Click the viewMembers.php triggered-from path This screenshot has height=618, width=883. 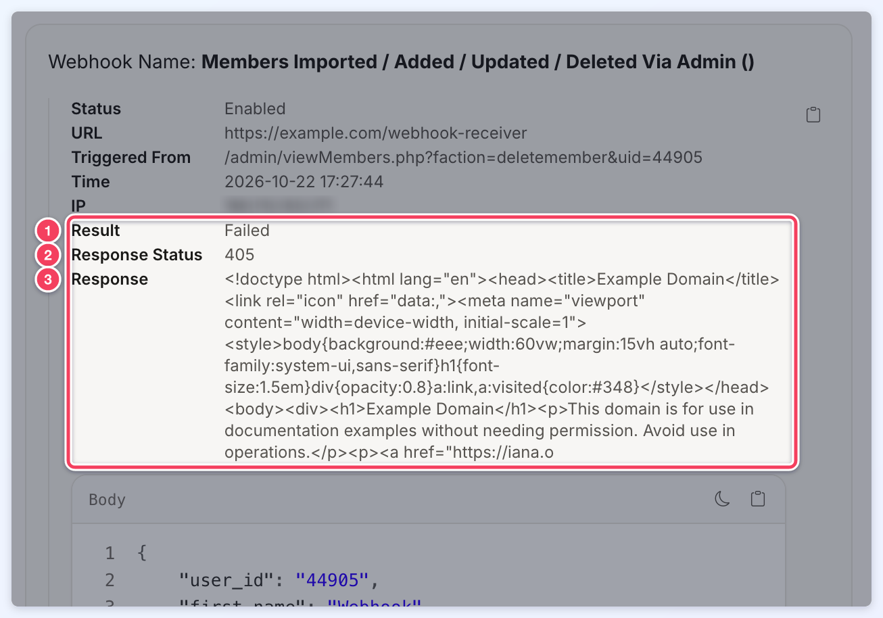(x=463, y=158)
